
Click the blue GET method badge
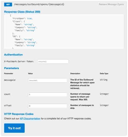tap(8, 4)
